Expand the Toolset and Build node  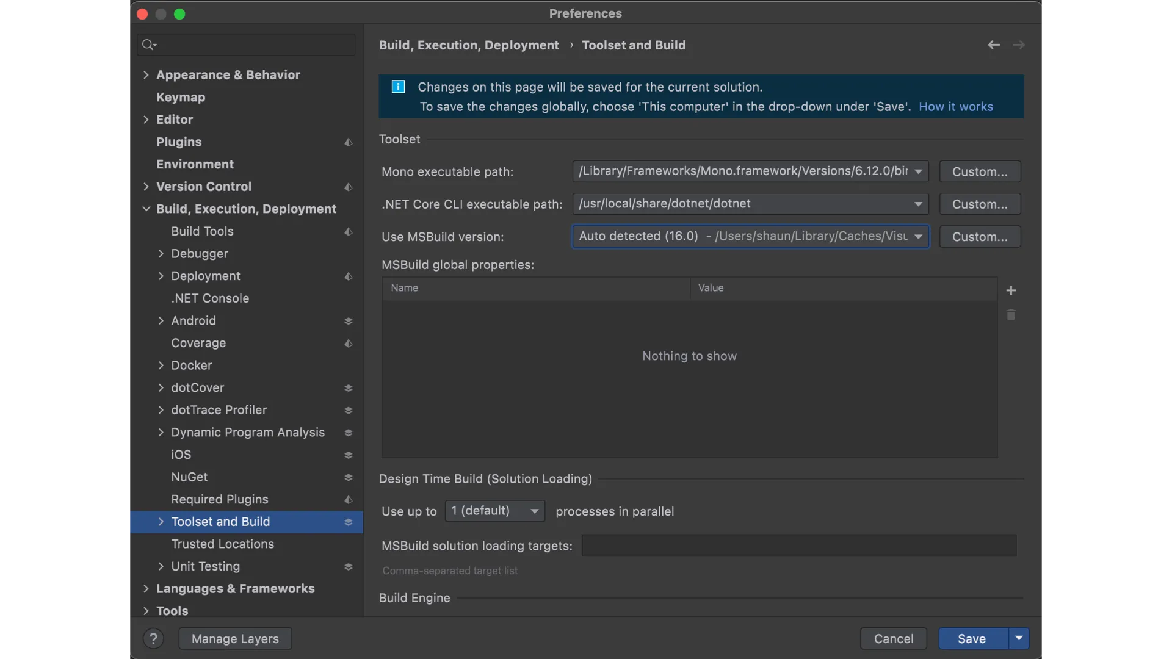[x=161, y=522]
